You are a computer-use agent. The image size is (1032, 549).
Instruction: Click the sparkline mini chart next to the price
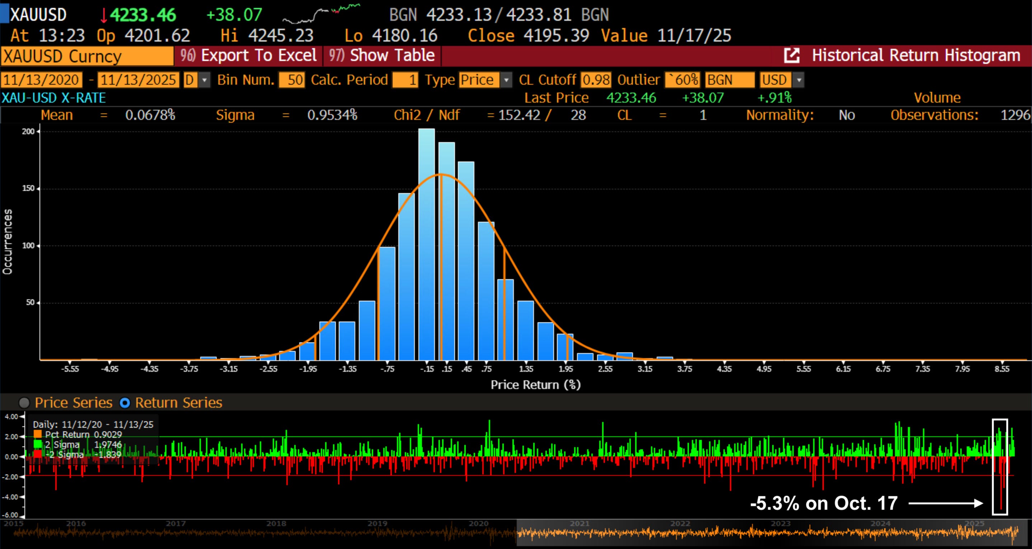321,14
